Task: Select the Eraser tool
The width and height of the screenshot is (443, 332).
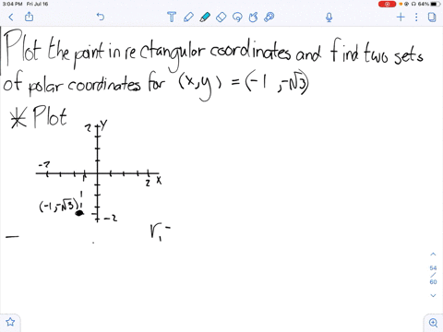Action: pos(221,17)
